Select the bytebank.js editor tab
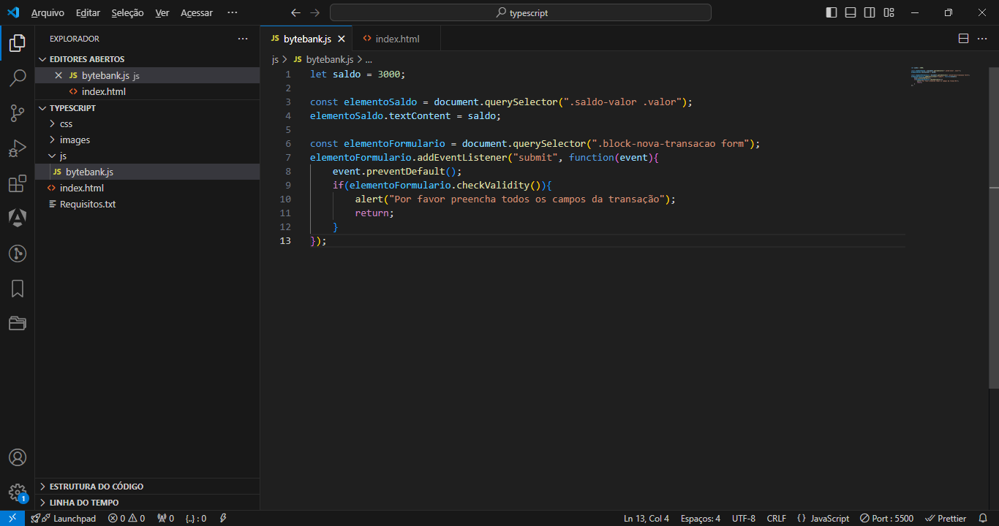999x526 pixels. point(306,39)
